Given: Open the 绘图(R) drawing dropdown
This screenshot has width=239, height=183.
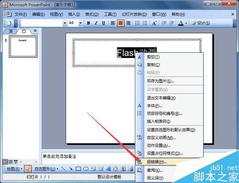Looking at the screenshot, I should point(14,169).
